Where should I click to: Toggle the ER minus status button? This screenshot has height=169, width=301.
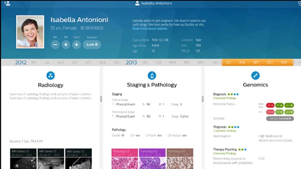[x=55, y=45]
